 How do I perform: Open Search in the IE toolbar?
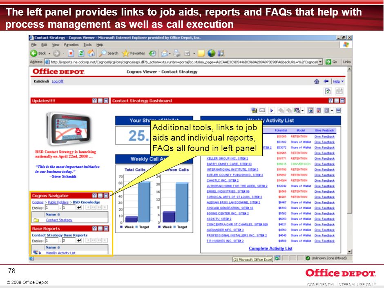pyautogui.click(x=109, y=53)
